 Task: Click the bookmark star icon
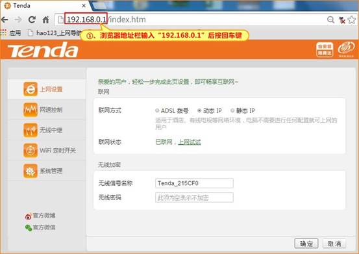pyautogui.click(x=351, y=20)
